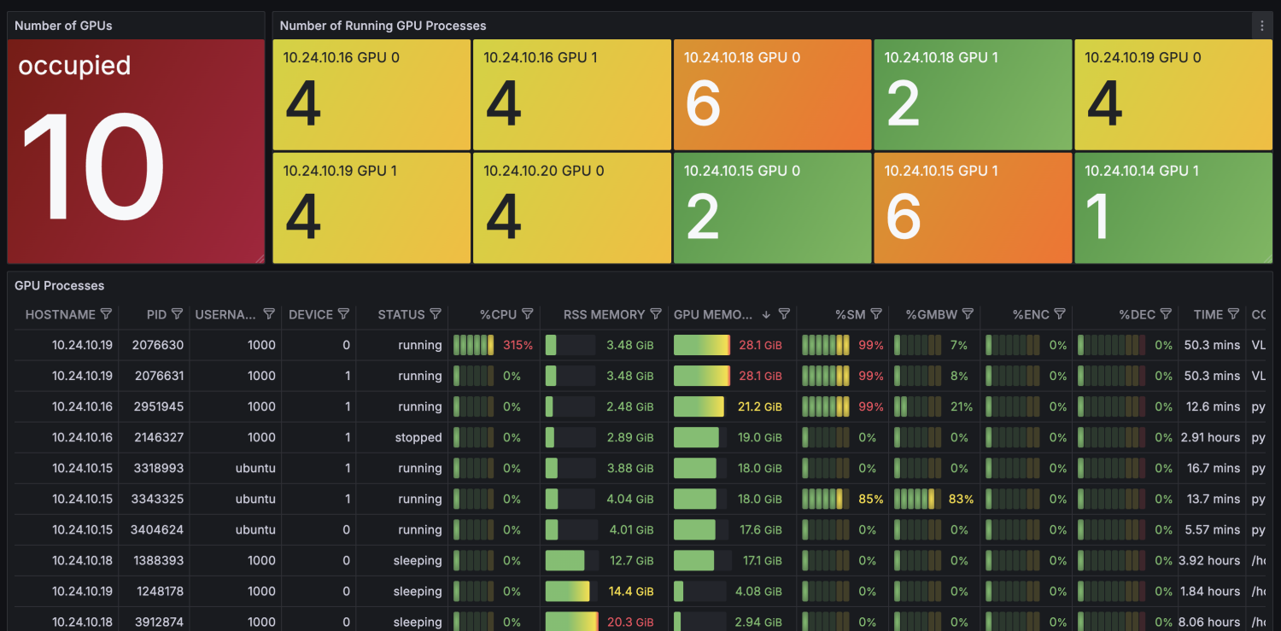This screenshot has height=631, width=1281.
Task: Open the %DEC column filter dropdown
Action: pos(1166,314)
